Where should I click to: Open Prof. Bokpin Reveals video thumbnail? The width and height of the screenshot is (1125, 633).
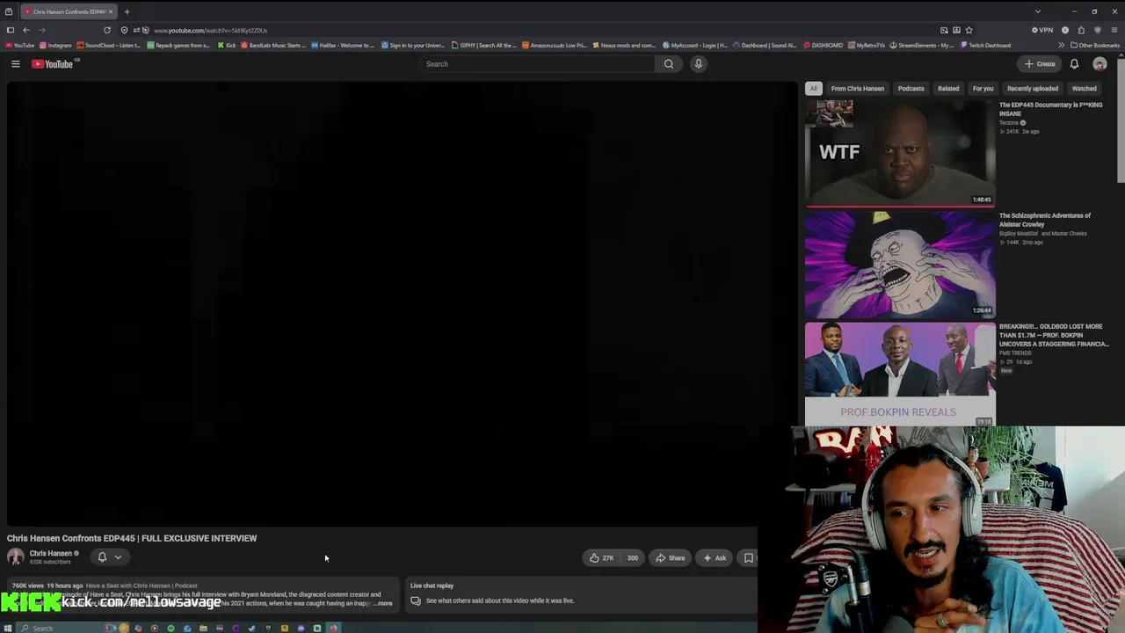pyautogui.click(x=900, y=375)
